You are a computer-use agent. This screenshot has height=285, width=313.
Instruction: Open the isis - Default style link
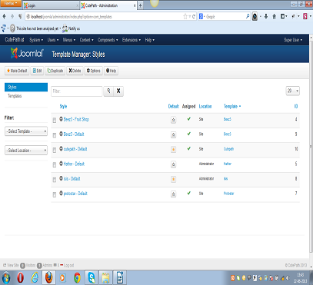[x=72, y=179]
